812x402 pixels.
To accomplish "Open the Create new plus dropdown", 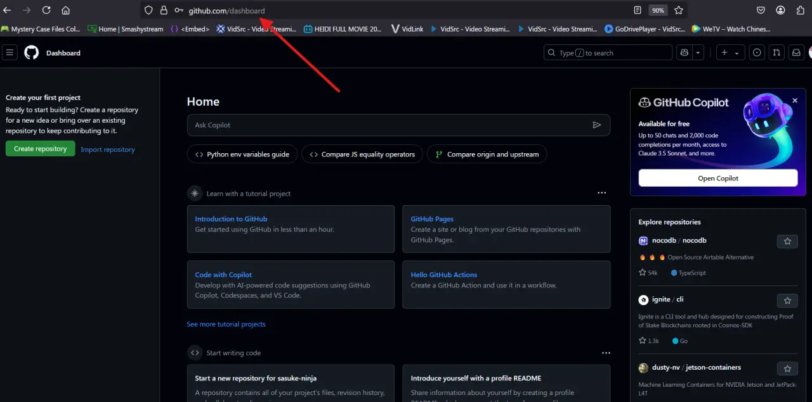I will click(x=730, y=53).
